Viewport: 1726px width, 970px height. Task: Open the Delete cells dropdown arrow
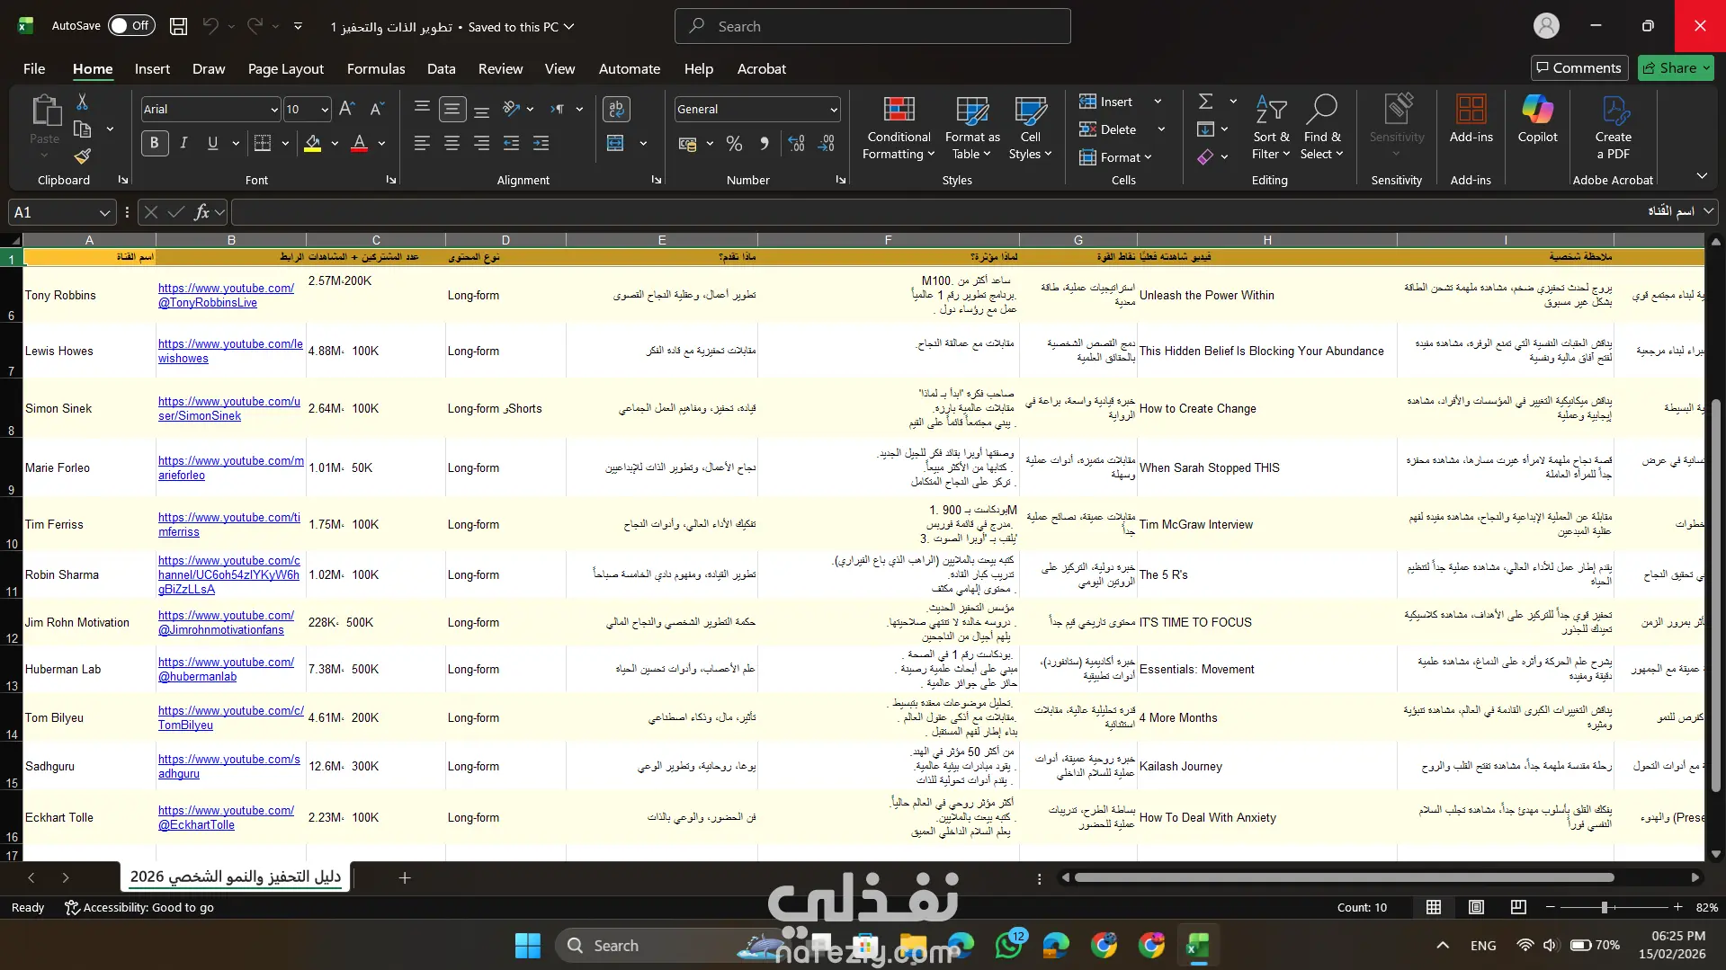point(1161,129)
